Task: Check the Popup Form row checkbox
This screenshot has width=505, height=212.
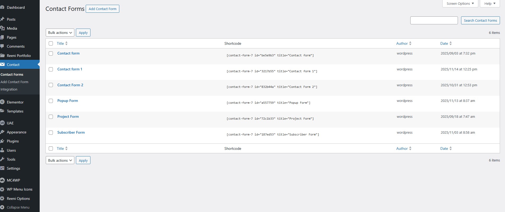Action: coord(51,101)
